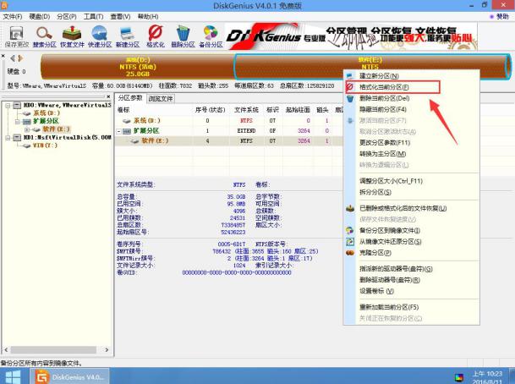Select the Y: volume under HD1
Viewport: 515px width, 384px height.
45,145
